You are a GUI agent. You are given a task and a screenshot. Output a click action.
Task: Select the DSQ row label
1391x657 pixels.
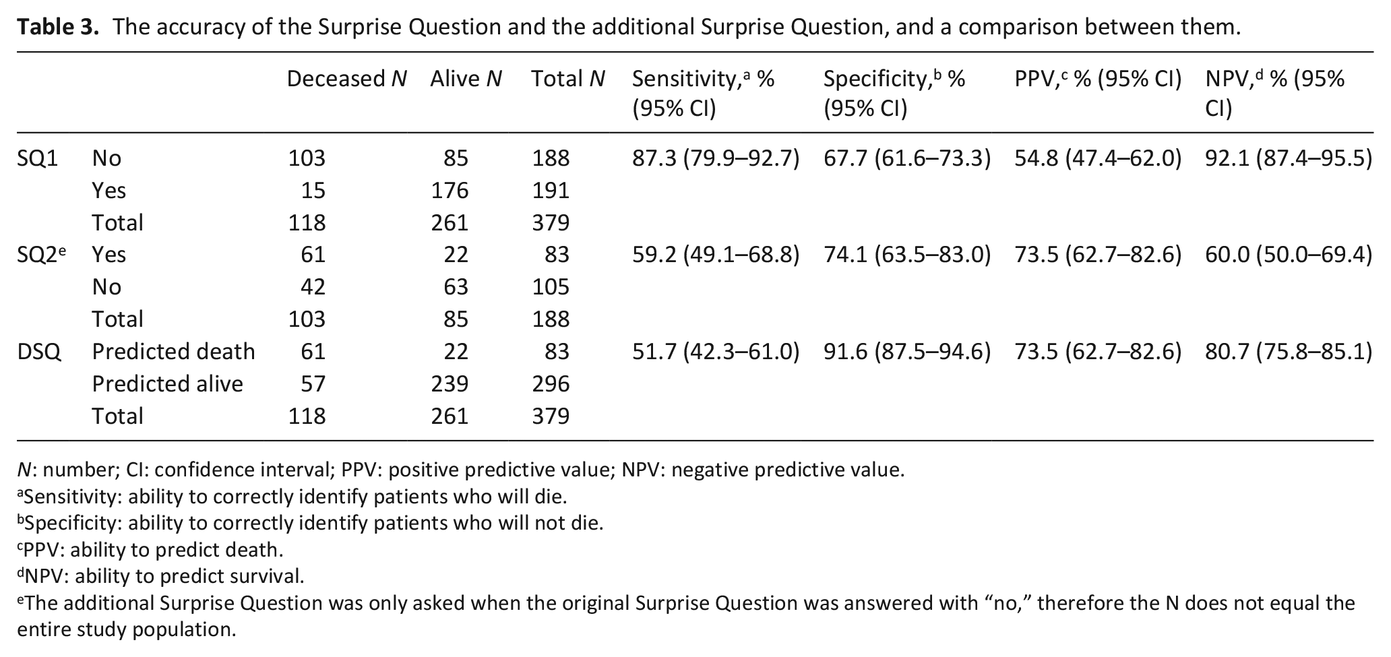(x=39, y=352)
